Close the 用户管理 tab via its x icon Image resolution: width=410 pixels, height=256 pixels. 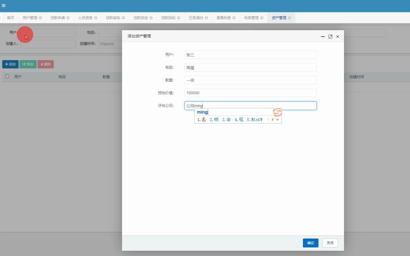tap(41, 17)
